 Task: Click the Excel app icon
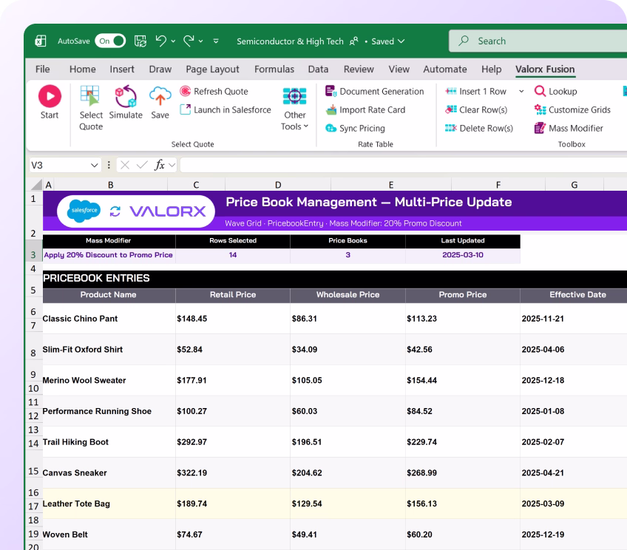[x=41, y=41]
